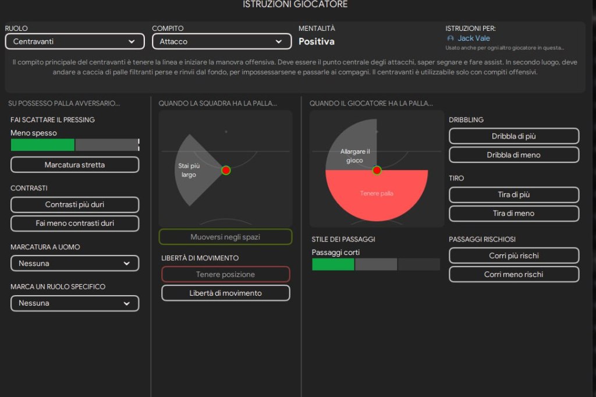596x397 pixels.
Task: Set the 'Stile dei passaggi' slider
Action: tap(375, 264)
